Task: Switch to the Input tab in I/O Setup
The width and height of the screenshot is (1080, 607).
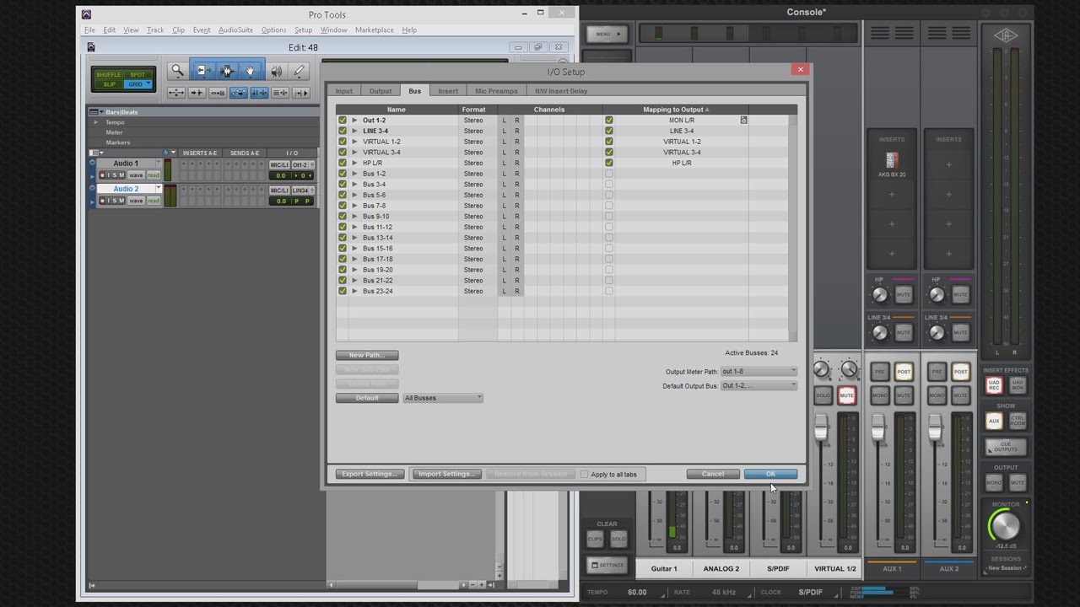Action: [x=344, y=91]
